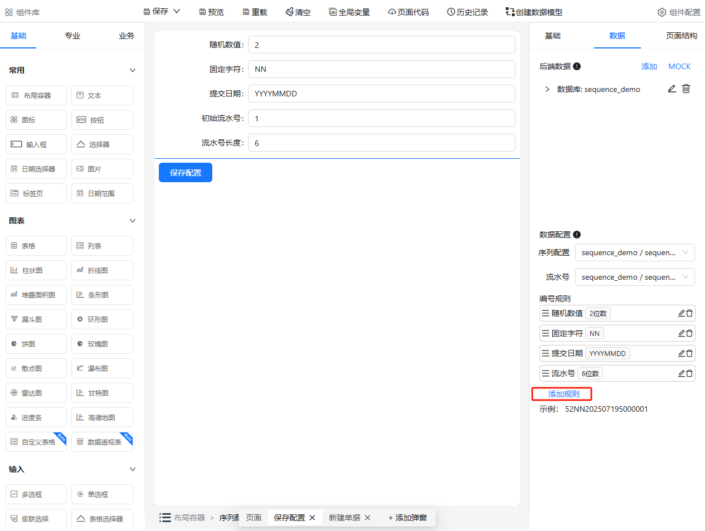Expand the 保存 dropdown arrow
This screenshot has width=705, height=531.
(x=176, y=11)
